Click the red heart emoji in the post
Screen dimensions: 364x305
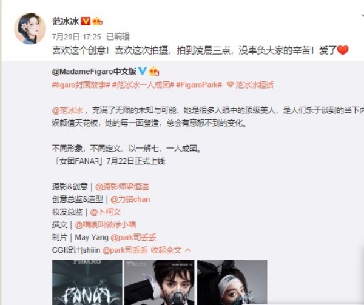343,50
